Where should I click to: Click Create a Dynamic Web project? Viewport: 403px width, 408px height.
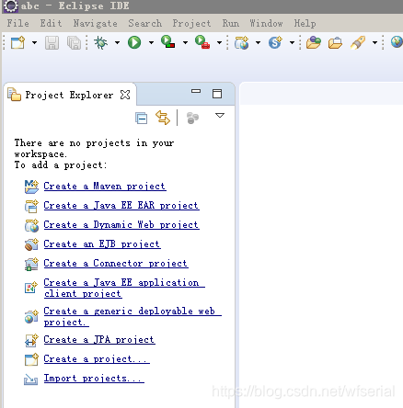121,225
